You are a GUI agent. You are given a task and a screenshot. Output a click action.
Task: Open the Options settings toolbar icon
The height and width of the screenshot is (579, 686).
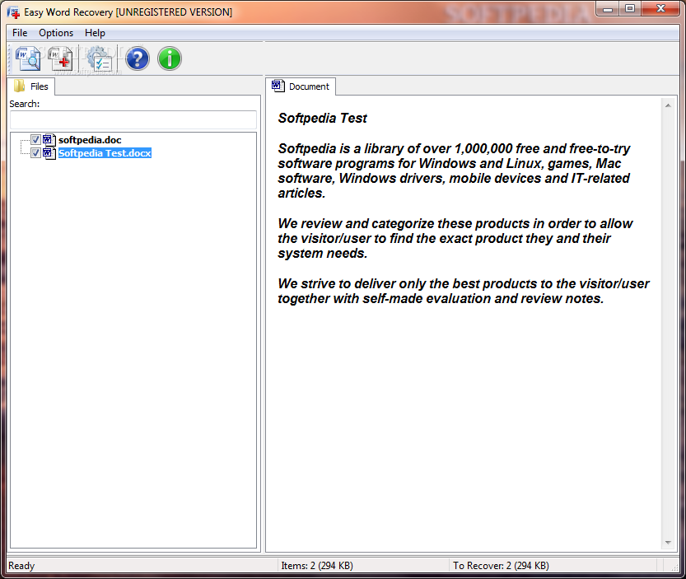click(x=100, y=58)
